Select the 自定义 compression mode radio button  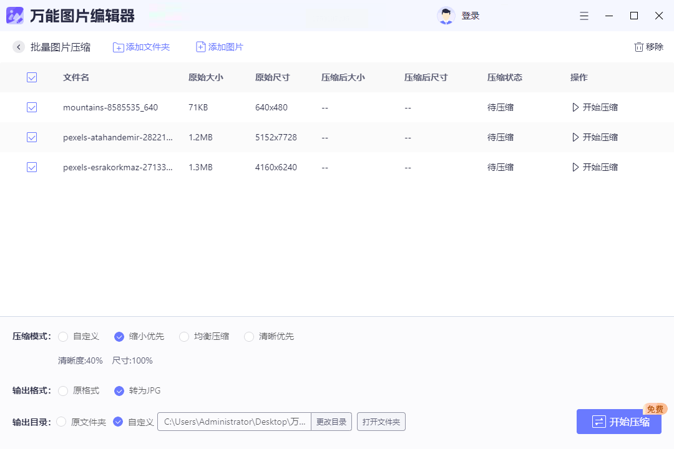point(63,337)
